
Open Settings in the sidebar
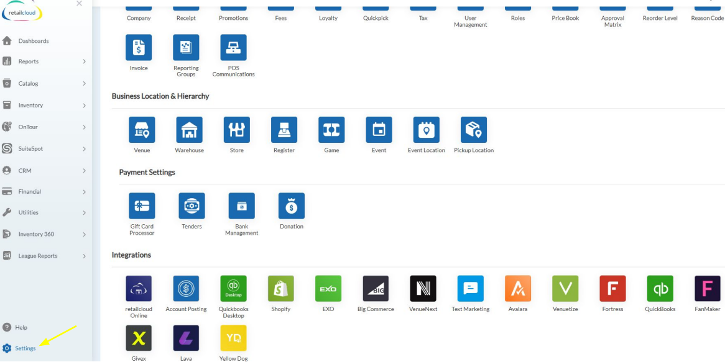pyautogui.click(x=25, y=348)
